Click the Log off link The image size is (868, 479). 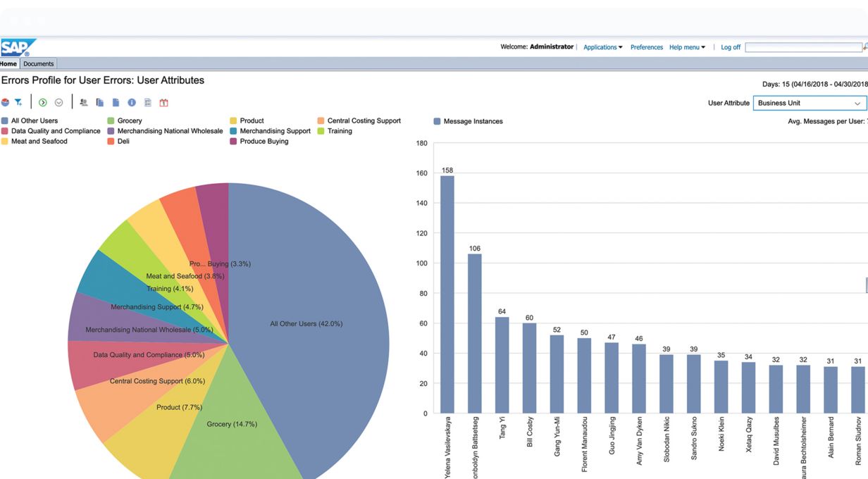731,47
